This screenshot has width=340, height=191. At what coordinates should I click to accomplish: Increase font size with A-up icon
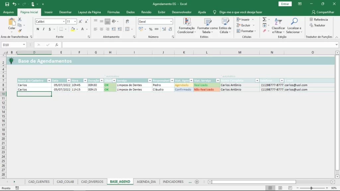80,22
